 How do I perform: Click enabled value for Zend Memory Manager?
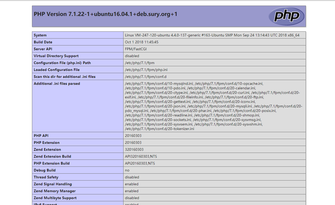[132, 191]
